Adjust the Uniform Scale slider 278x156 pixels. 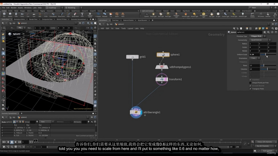click(x=268, y=54)
